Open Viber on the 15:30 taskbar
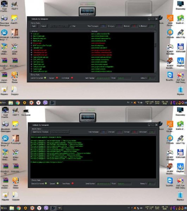Viewport: 187px width, 211px height. tap(45, 103)
